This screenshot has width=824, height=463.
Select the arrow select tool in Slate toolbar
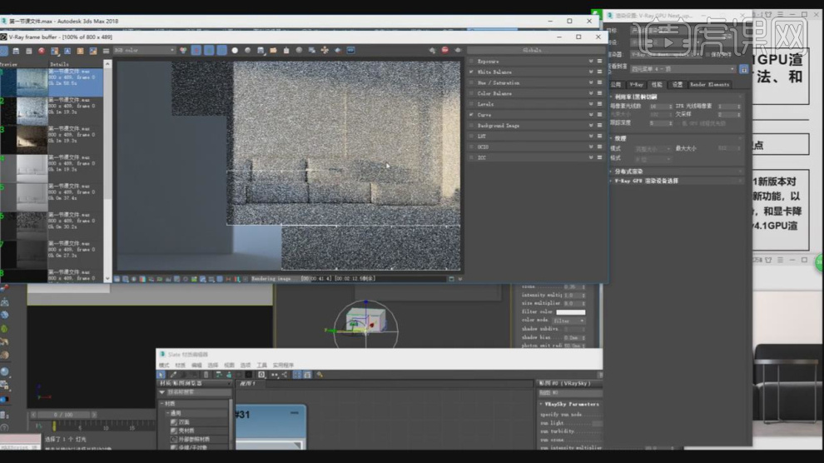(x=161, y=375)
